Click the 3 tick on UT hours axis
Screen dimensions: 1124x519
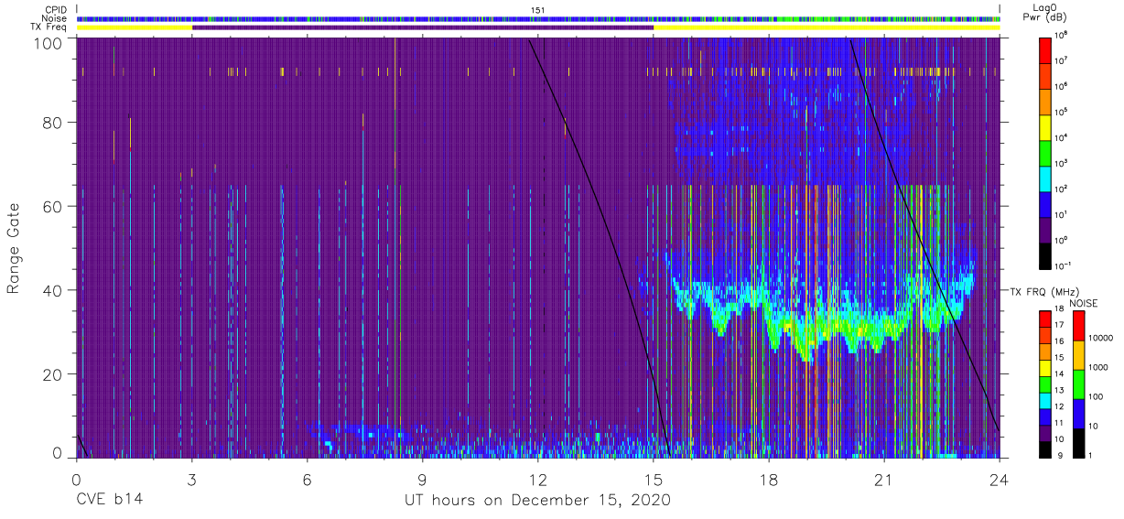click(192, 479)
